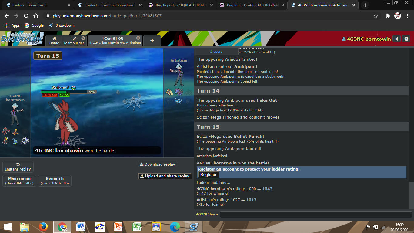This screenshot has height=233, width=414.
Task: Click Scizor's Mega Evolution symbol
Action: tap(73, 88)
